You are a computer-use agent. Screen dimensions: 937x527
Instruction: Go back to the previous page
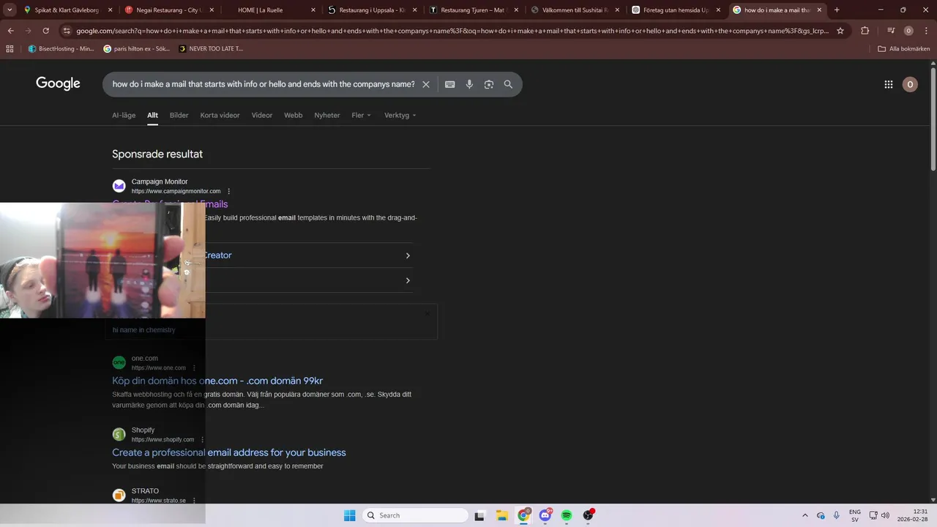[10, 31]
